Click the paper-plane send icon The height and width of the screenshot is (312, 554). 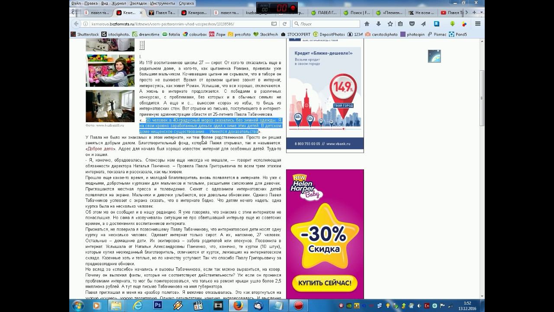423,24
